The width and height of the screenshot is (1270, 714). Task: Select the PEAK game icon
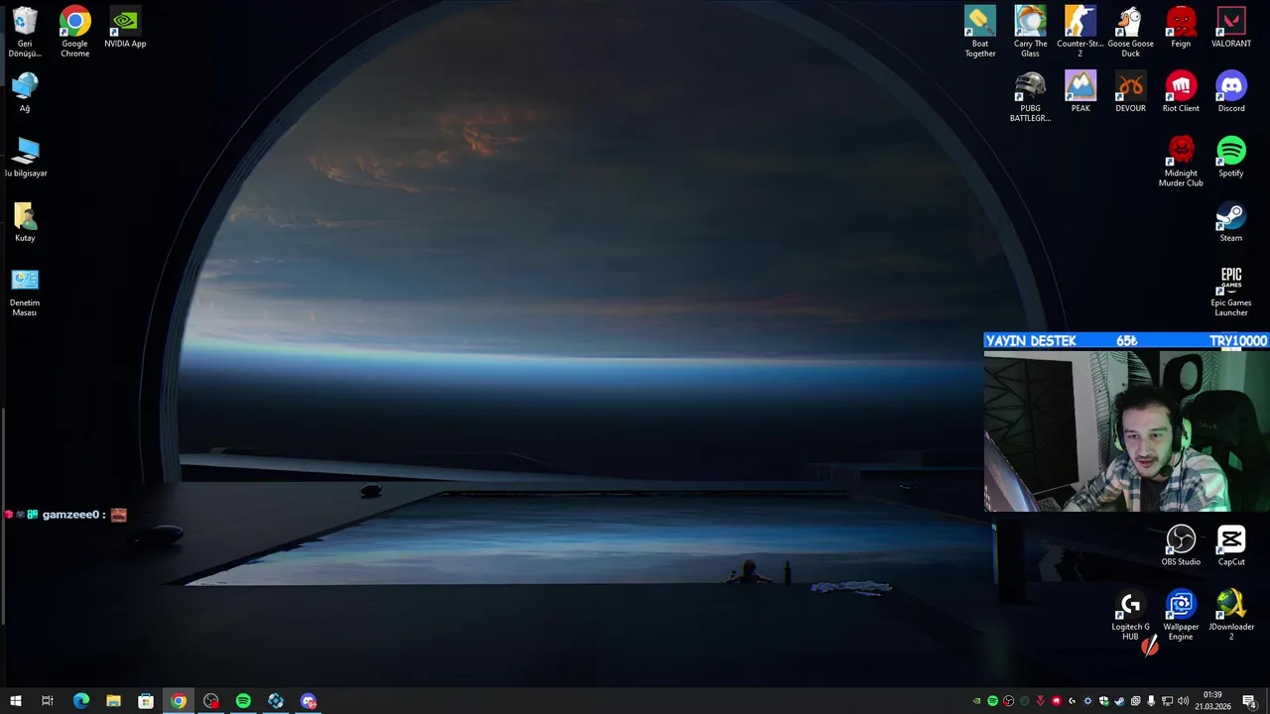tap(1080, 92)
